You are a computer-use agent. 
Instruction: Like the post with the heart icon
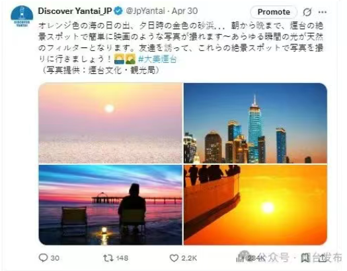click(174, 258)
